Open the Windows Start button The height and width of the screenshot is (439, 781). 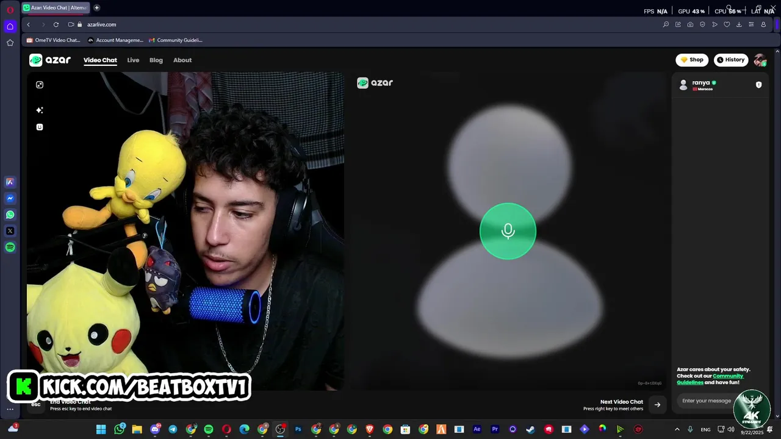(101, 429)
